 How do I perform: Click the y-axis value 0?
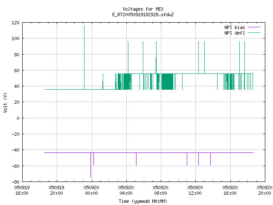(x=18, y=118)
